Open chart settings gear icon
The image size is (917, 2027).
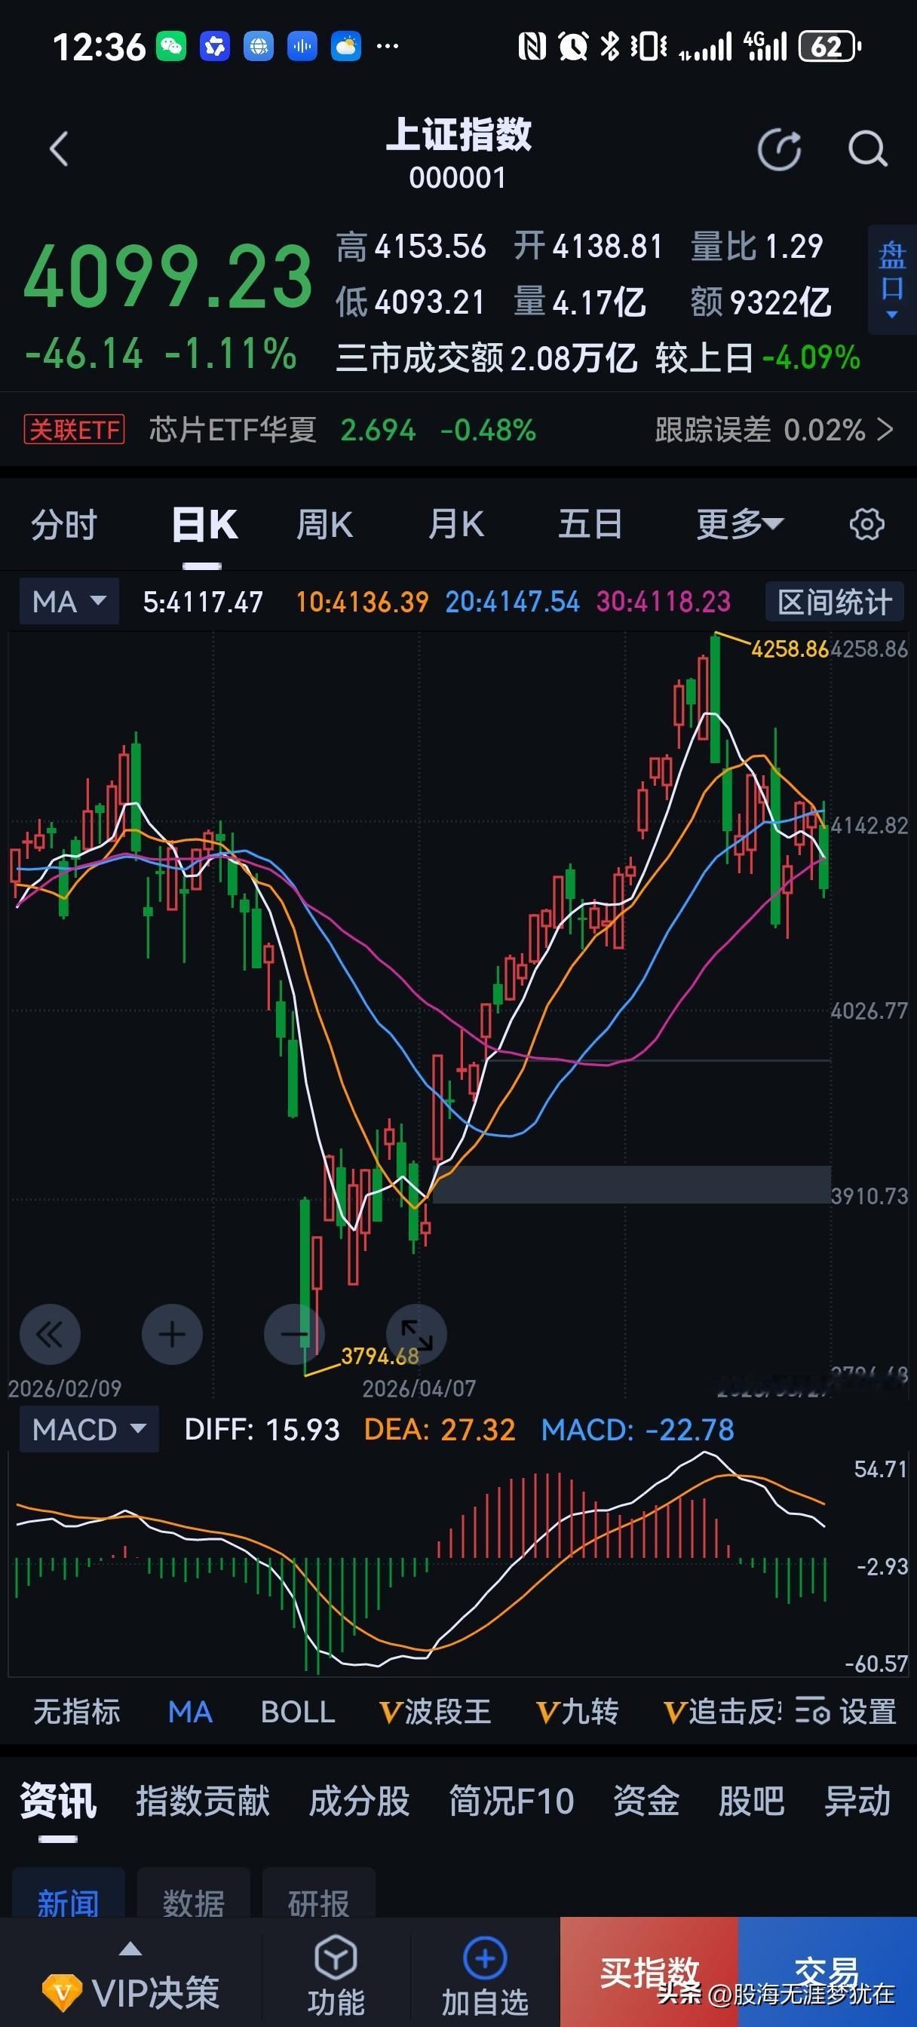(x=866, y=524)
